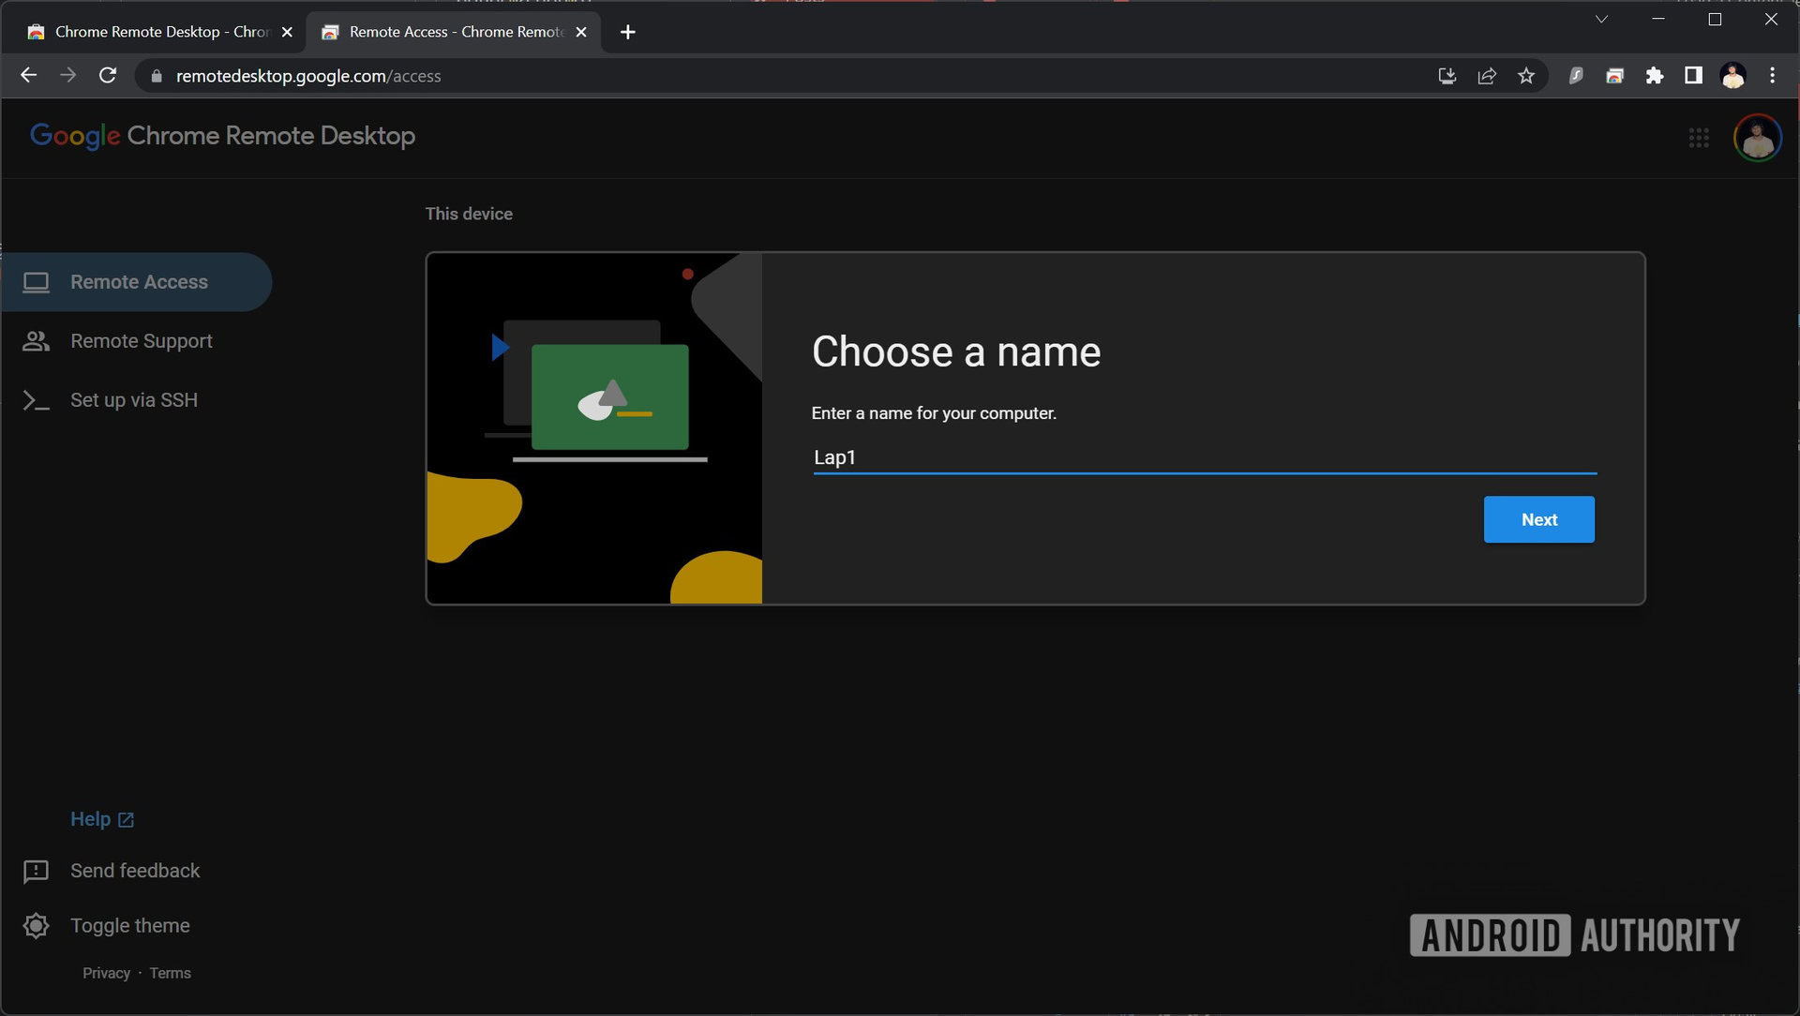
Task: Click the share page icon in address bar
Action: point(1486,76)
